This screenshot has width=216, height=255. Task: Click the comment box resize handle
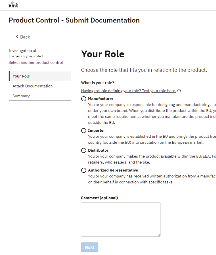(159, 234)
